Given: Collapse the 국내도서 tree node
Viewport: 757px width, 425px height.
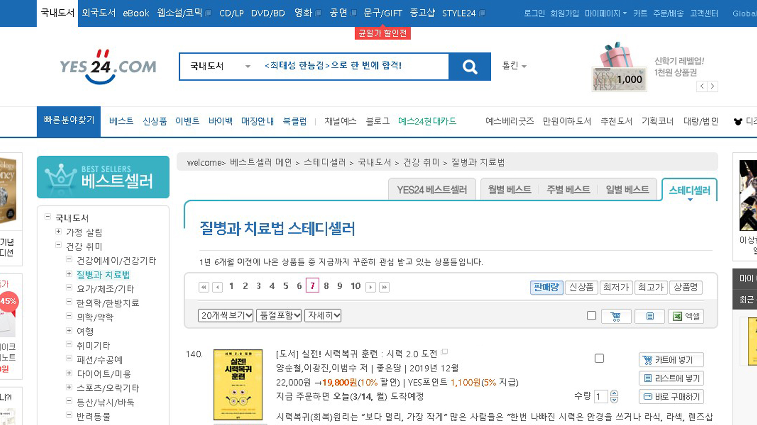Looking at the screenshot, I should (x=48, y=216).
